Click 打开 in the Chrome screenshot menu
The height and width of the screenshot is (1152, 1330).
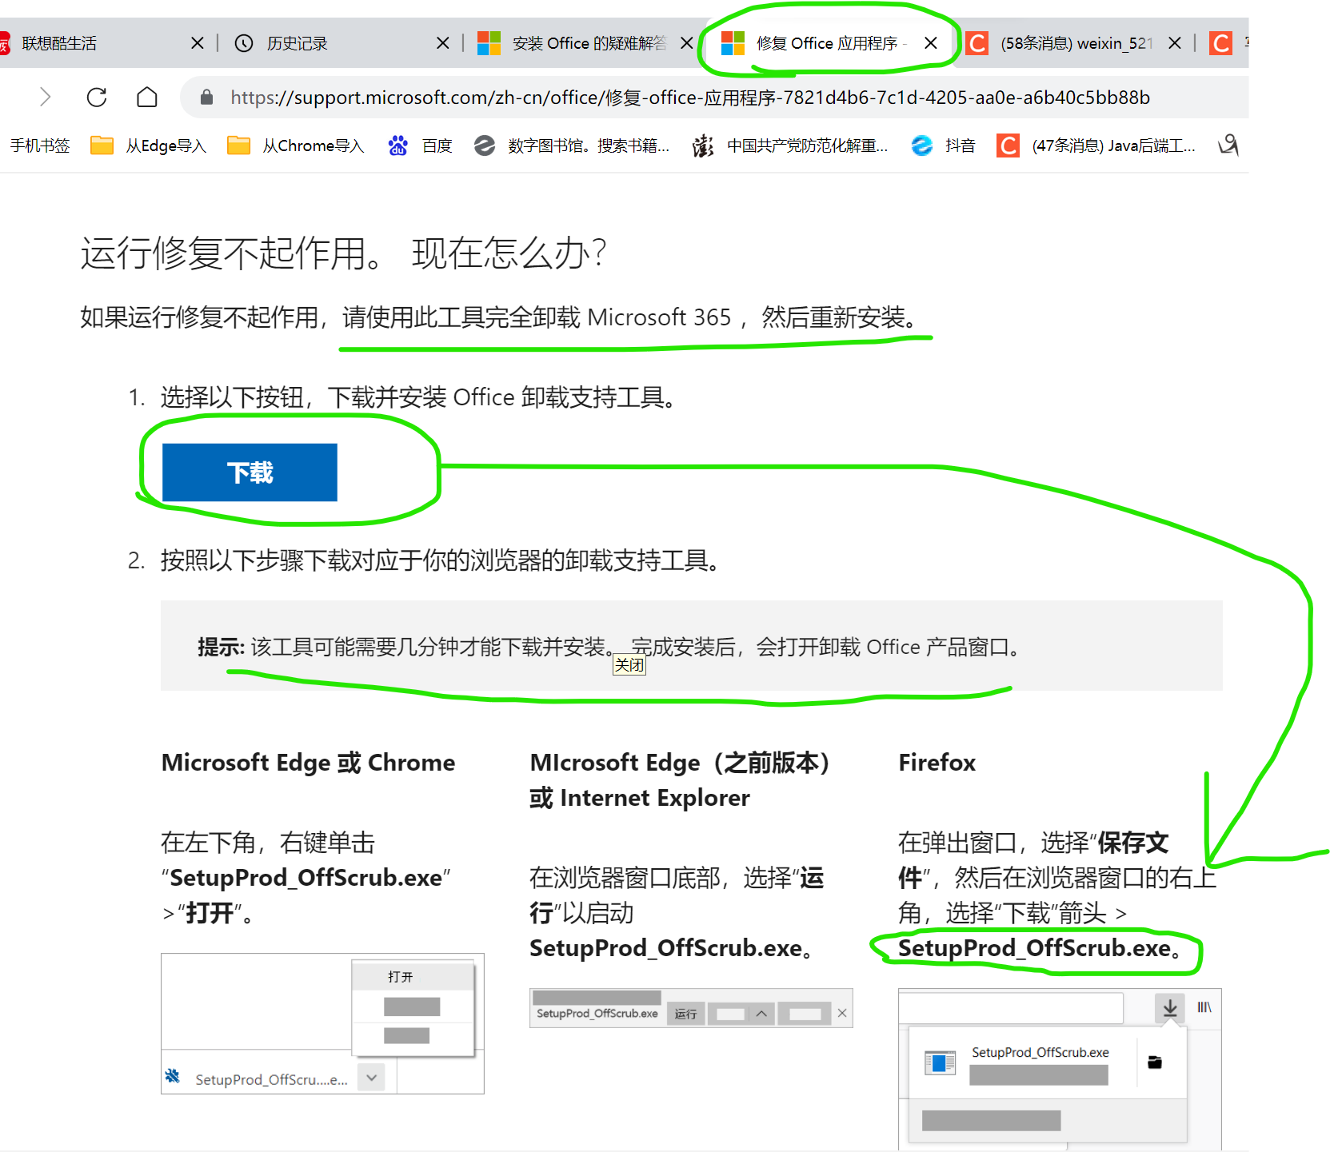click(x=401, y=977)
